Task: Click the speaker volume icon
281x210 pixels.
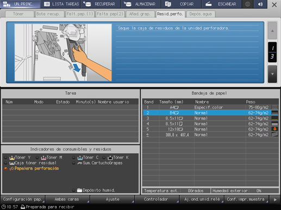Action: tap(260, 4)
